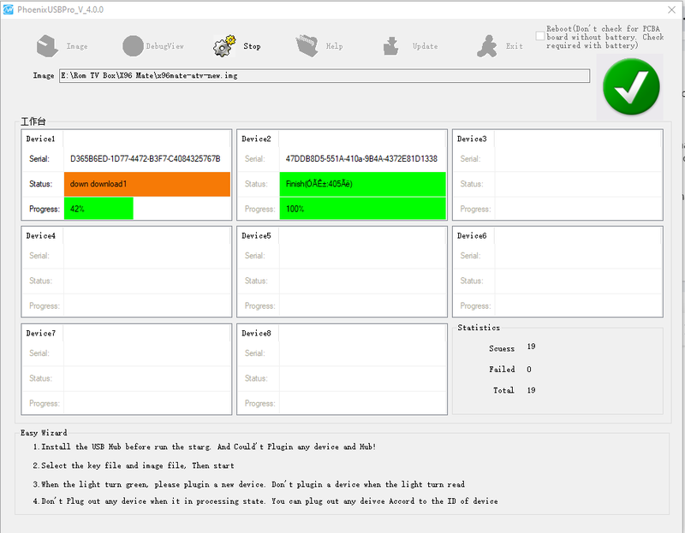Click the Exit running-man icon
Screen dimensions: 685x533
coord(486,46)
